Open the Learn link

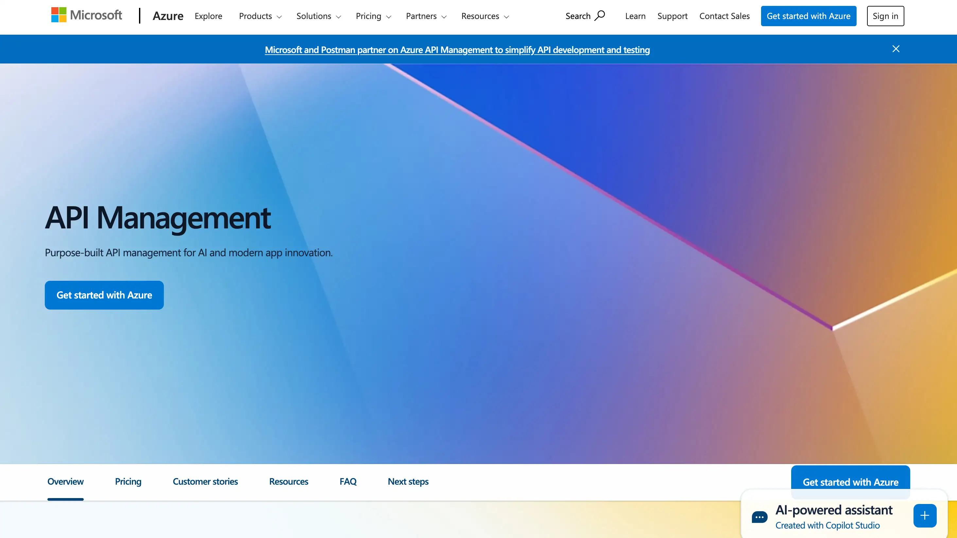(635, 16)
